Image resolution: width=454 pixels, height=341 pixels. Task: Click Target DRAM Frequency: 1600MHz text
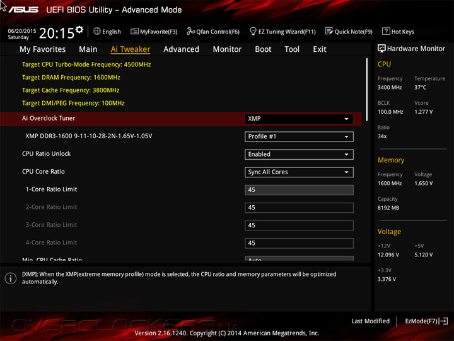pyautogui.click(x=71, y=78)
